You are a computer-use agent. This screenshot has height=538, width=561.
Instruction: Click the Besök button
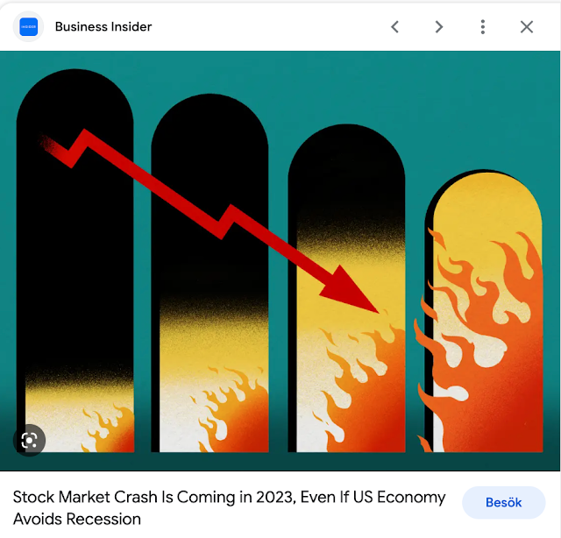coord(503,502)
